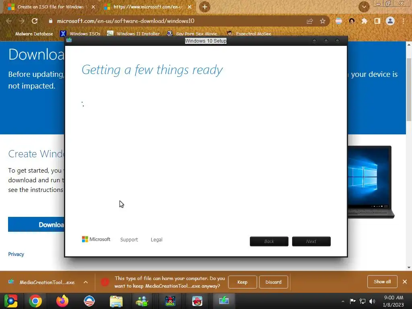Click the blue Download button on webpage
This screenshot has width=412, height=309.
36,225
